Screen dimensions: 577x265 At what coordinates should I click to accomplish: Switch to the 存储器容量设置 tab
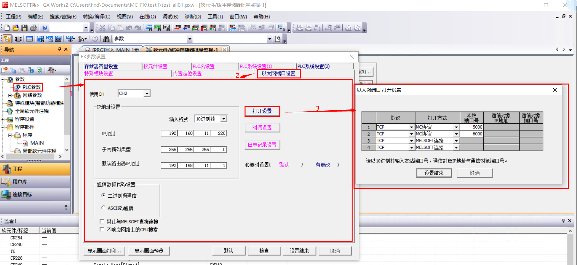pyautogui.click(x=101, y=66)
